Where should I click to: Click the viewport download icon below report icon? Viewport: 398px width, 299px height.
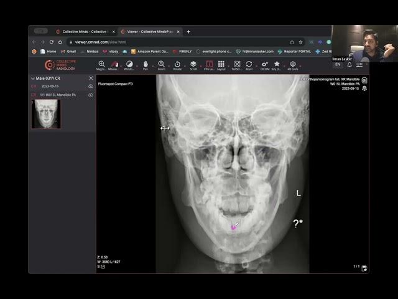coord(364,88)
